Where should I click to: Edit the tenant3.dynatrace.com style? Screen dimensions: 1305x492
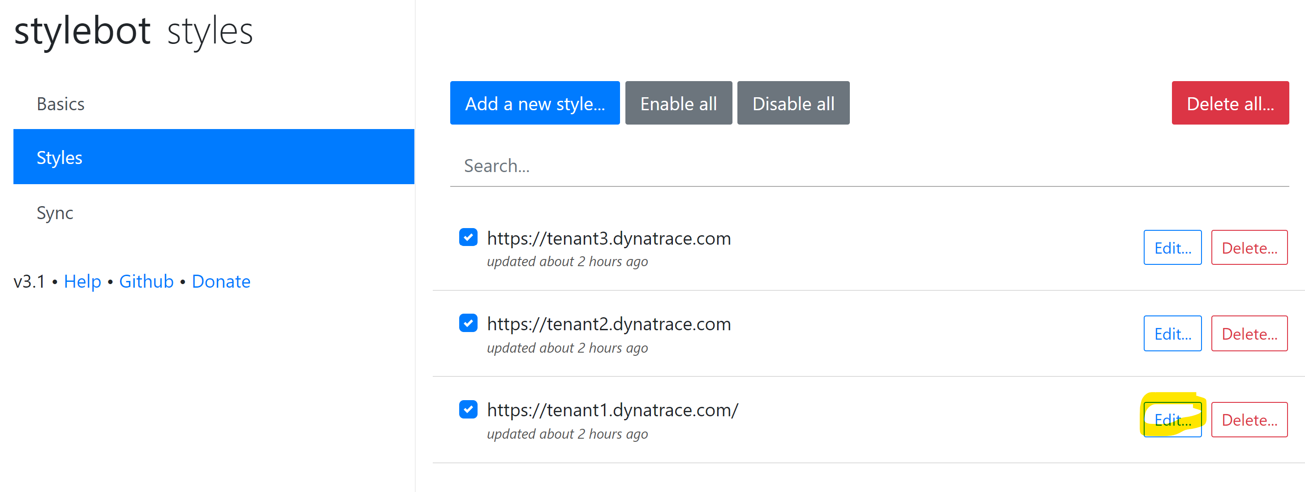coord(1173,248)
